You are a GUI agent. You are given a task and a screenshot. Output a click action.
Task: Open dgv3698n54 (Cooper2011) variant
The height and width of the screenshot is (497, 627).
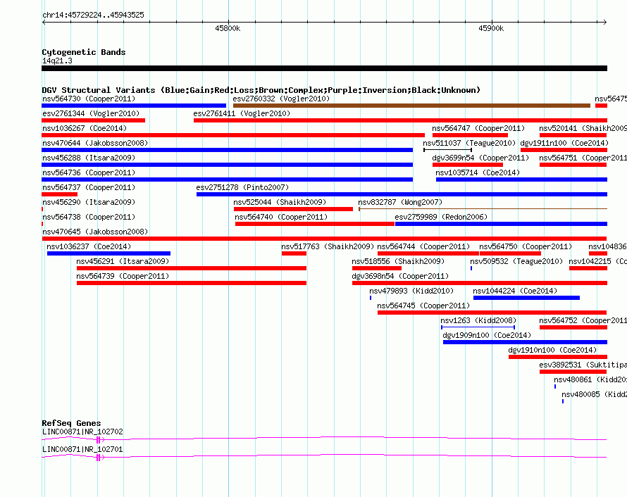coord(400,276)
